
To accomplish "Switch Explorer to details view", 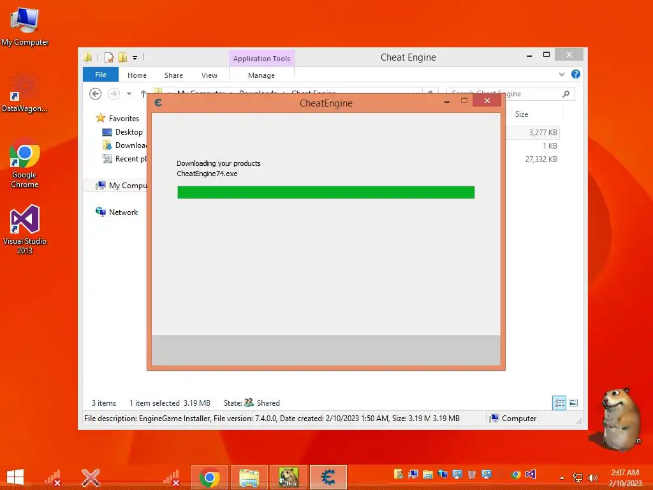I will tap(559, 403).
